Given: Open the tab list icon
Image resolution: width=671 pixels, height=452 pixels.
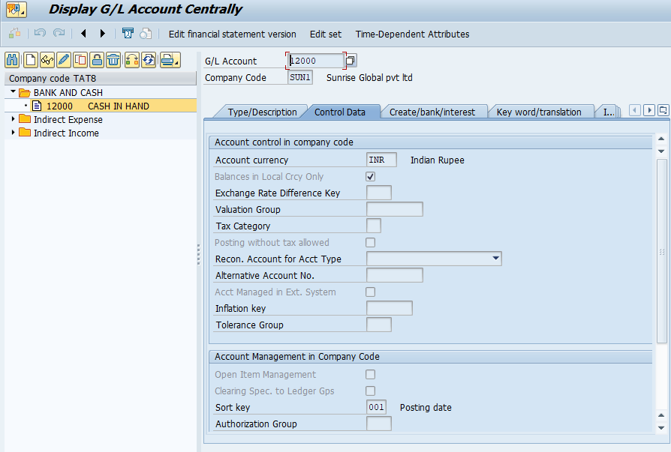Looking at the screenshot, I should click(x=663, y=110).
